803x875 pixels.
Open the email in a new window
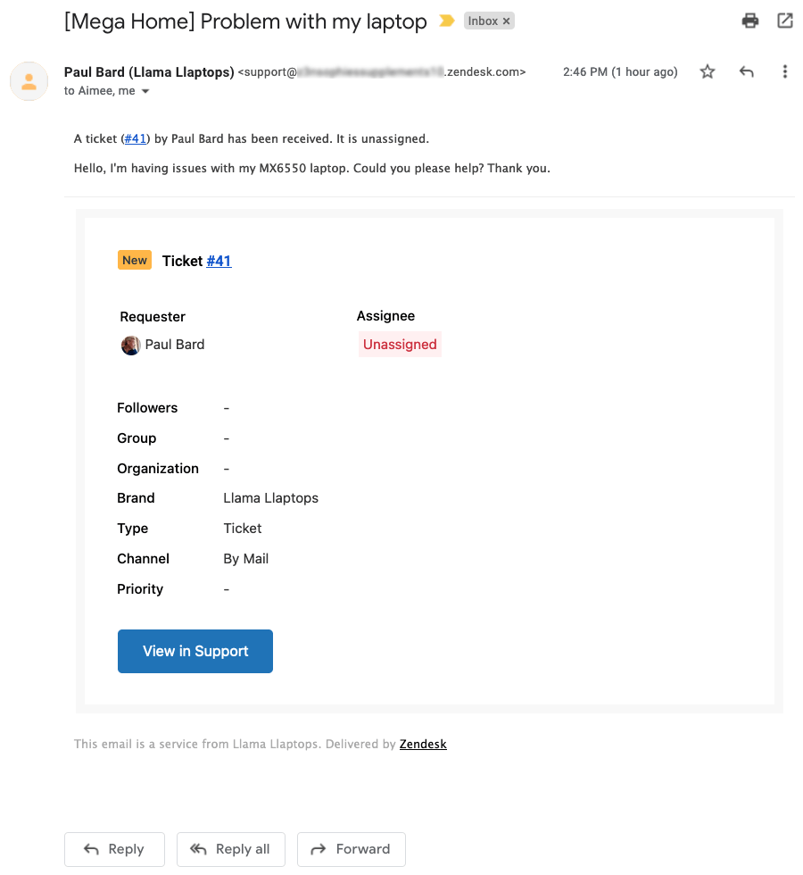(784, 20)
